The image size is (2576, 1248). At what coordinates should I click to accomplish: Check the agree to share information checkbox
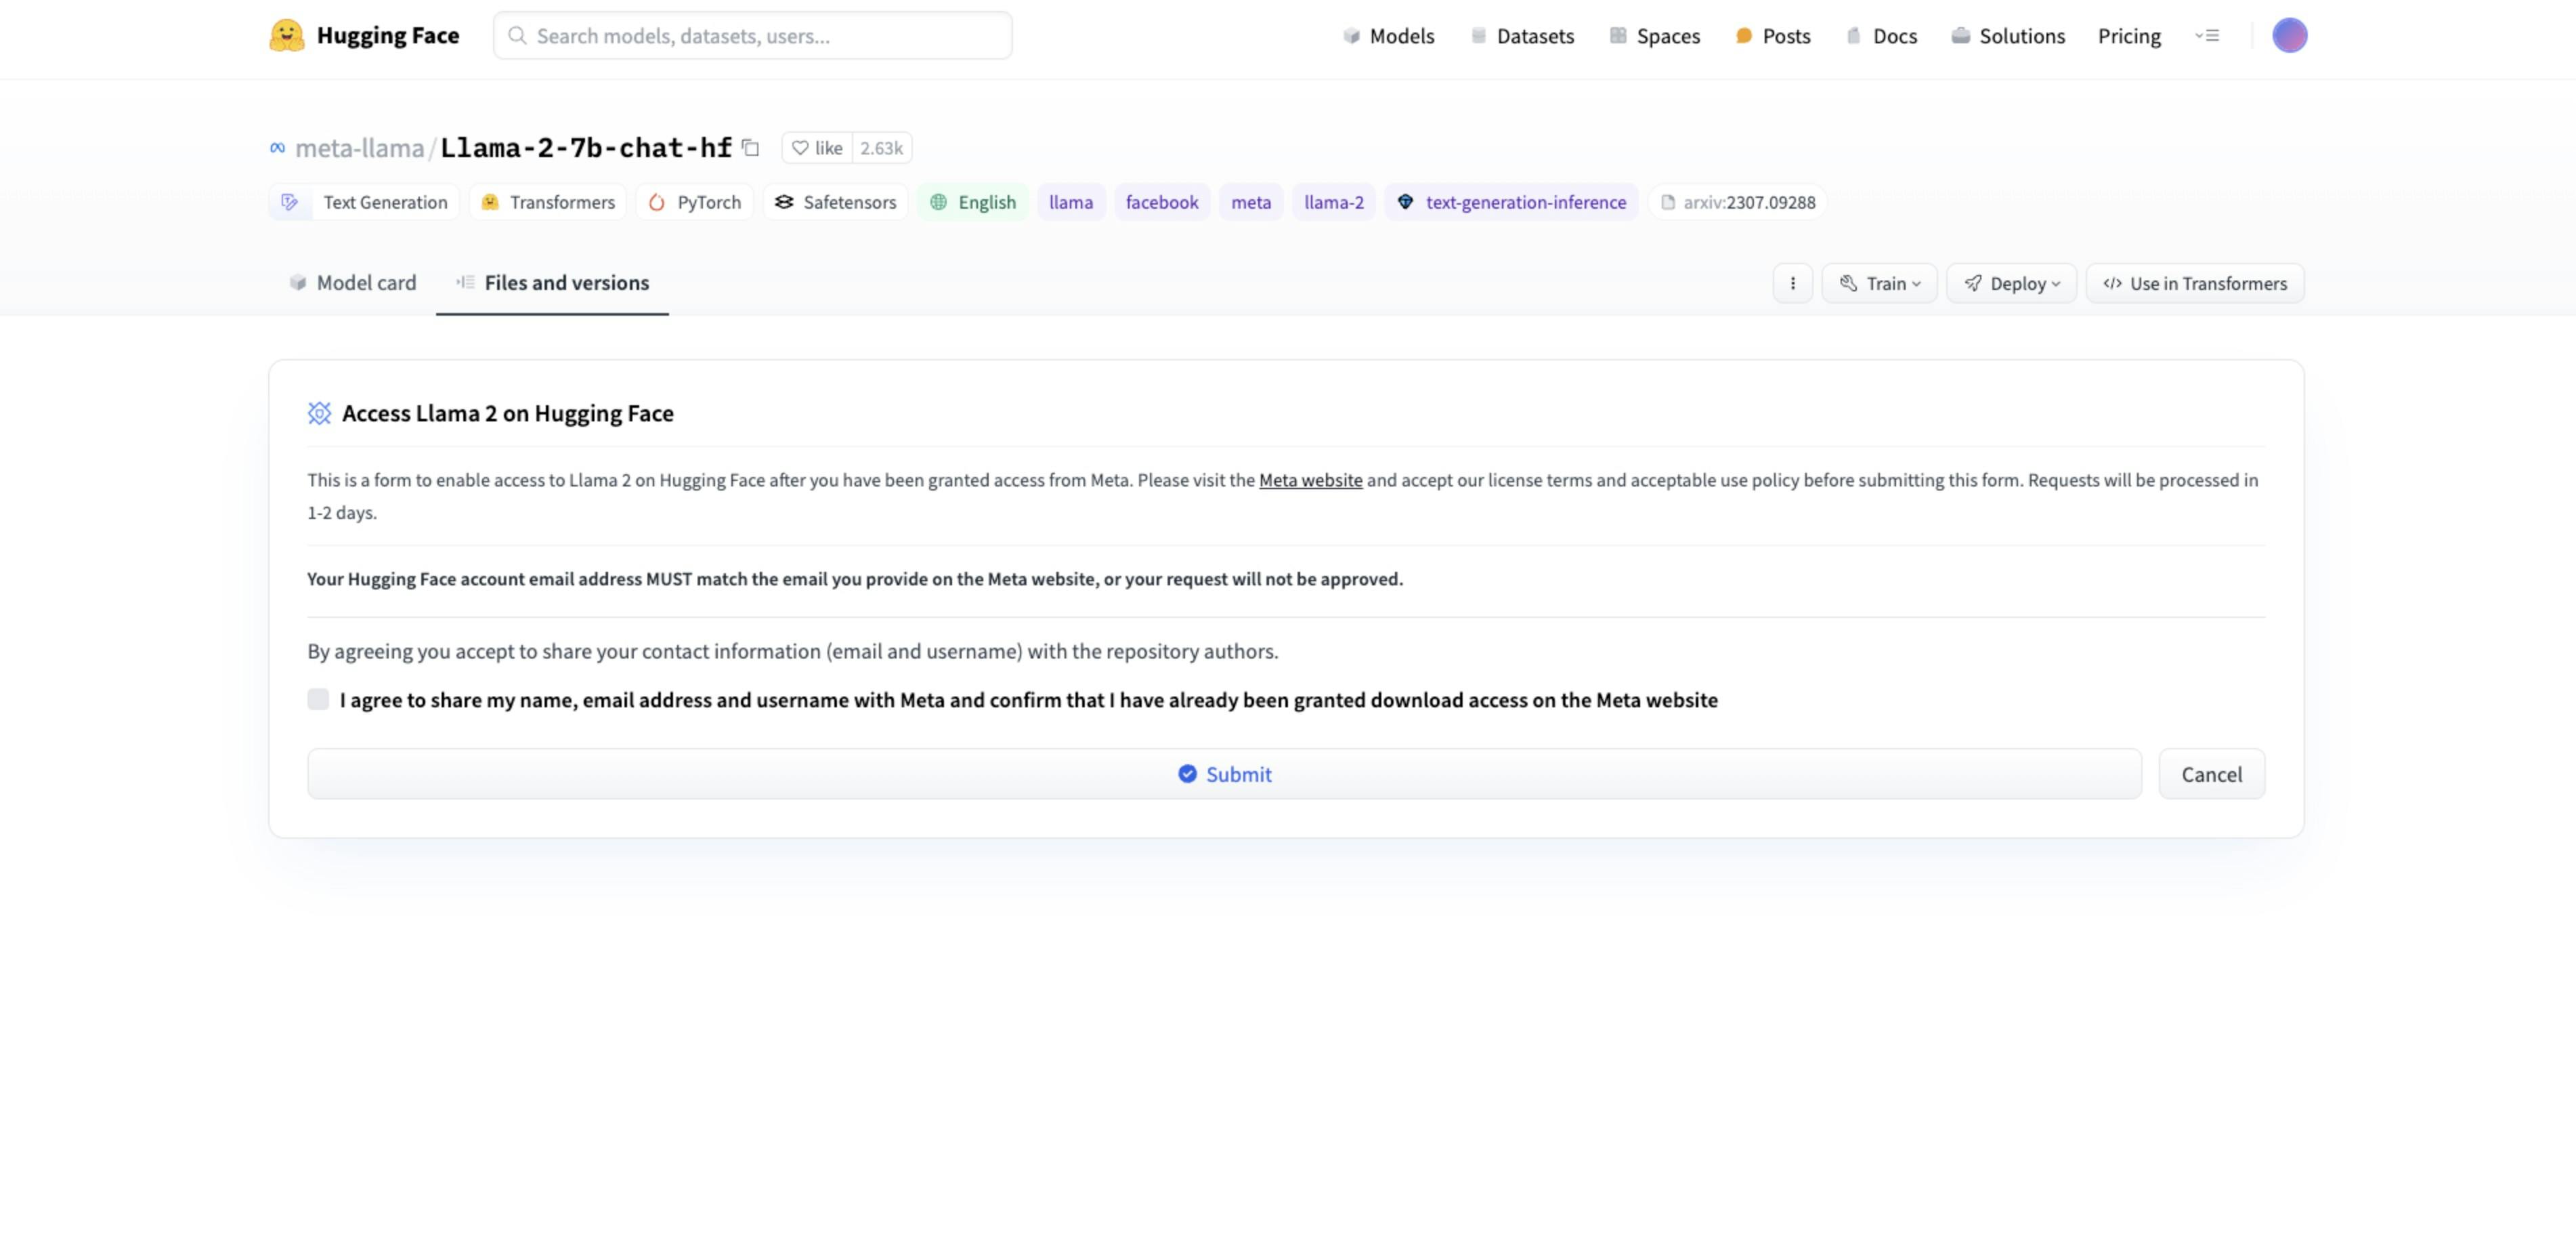click(x=318, y=700)
